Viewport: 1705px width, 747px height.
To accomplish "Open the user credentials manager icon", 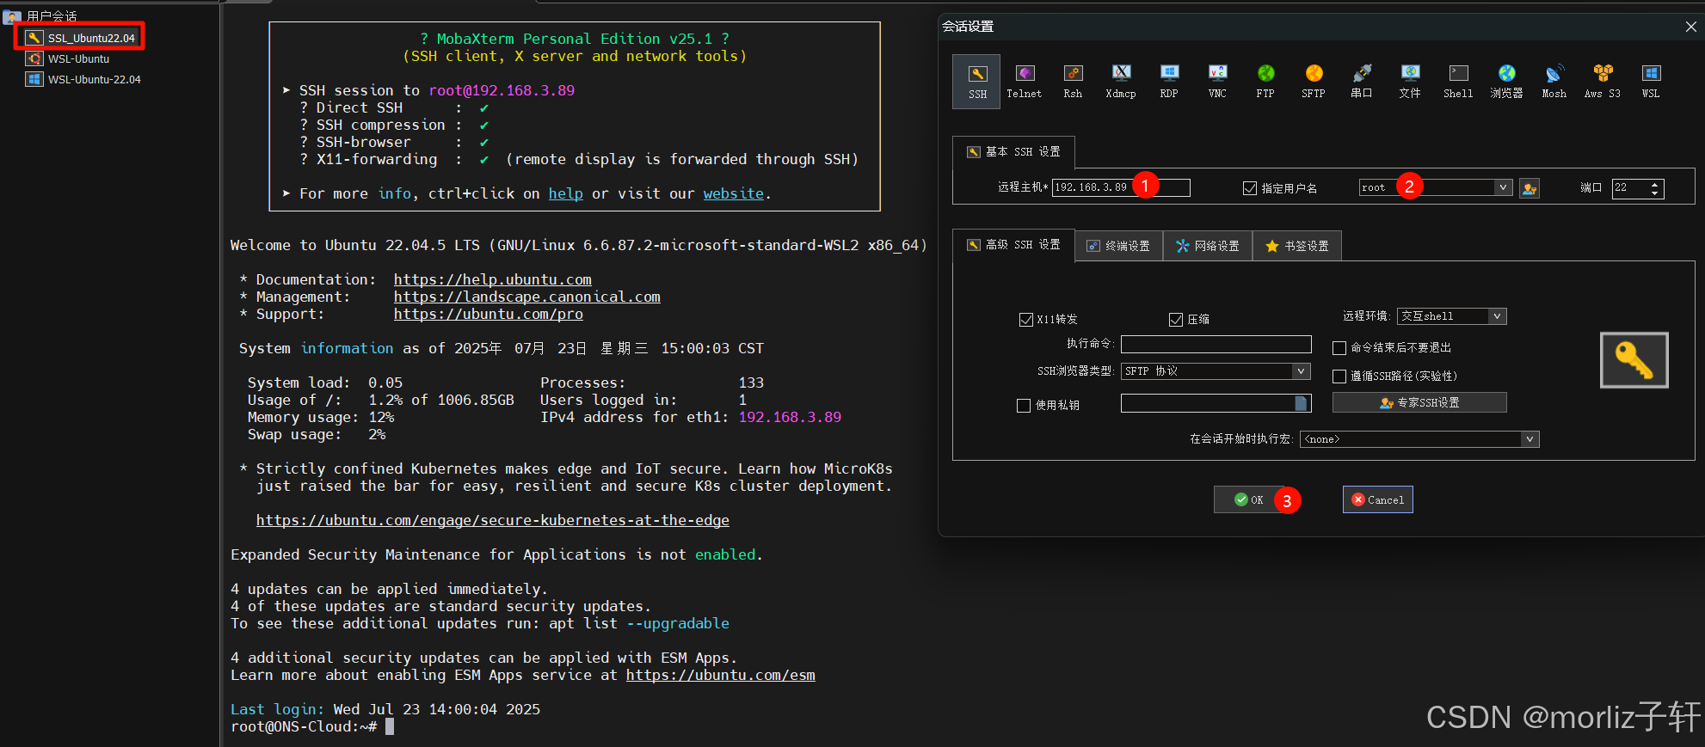I will [1530, 188].
